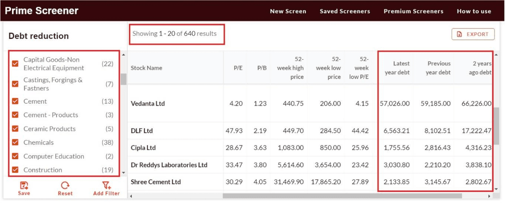Click Vedanta latest year debt 57,026.00

point(394,104)
